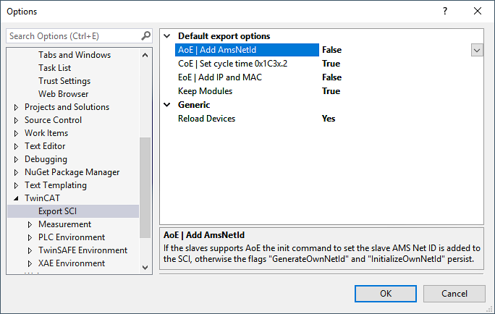
Task: Select Trust Settings in the tree
Action: coord(64,81)
